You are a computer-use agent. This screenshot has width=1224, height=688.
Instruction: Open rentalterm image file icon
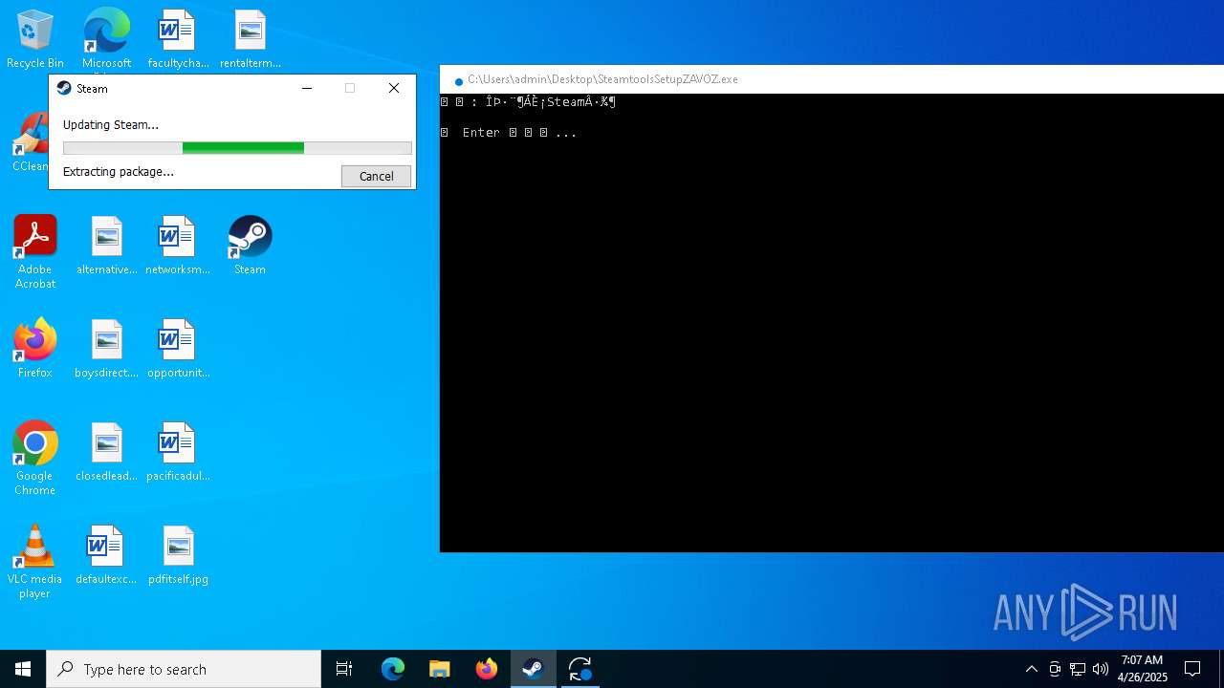click(x=250, y=40)
